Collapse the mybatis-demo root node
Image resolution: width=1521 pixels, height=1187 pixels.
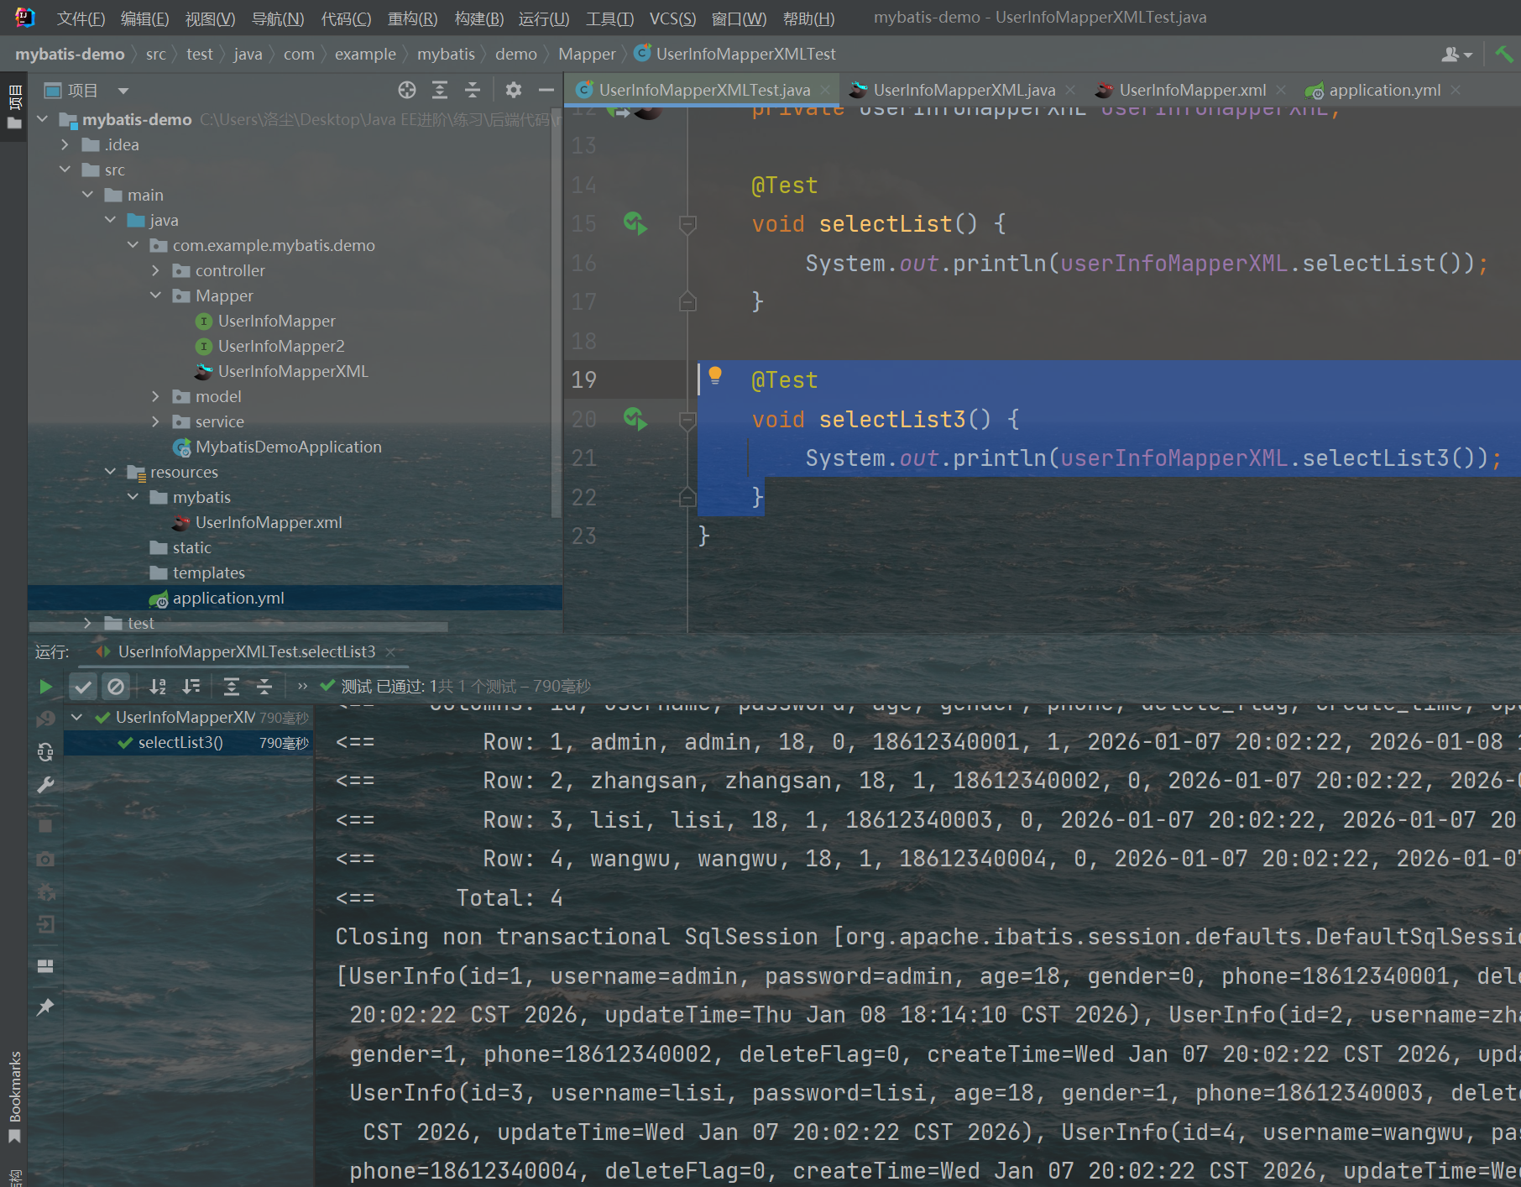[x=43, y=119]
